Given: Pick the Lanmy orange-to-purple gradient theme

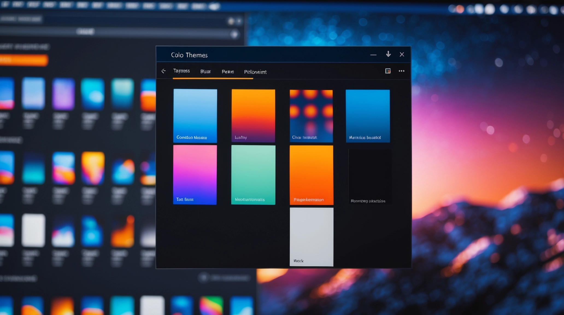Looking at the screenshot, I should click(253, 115).
